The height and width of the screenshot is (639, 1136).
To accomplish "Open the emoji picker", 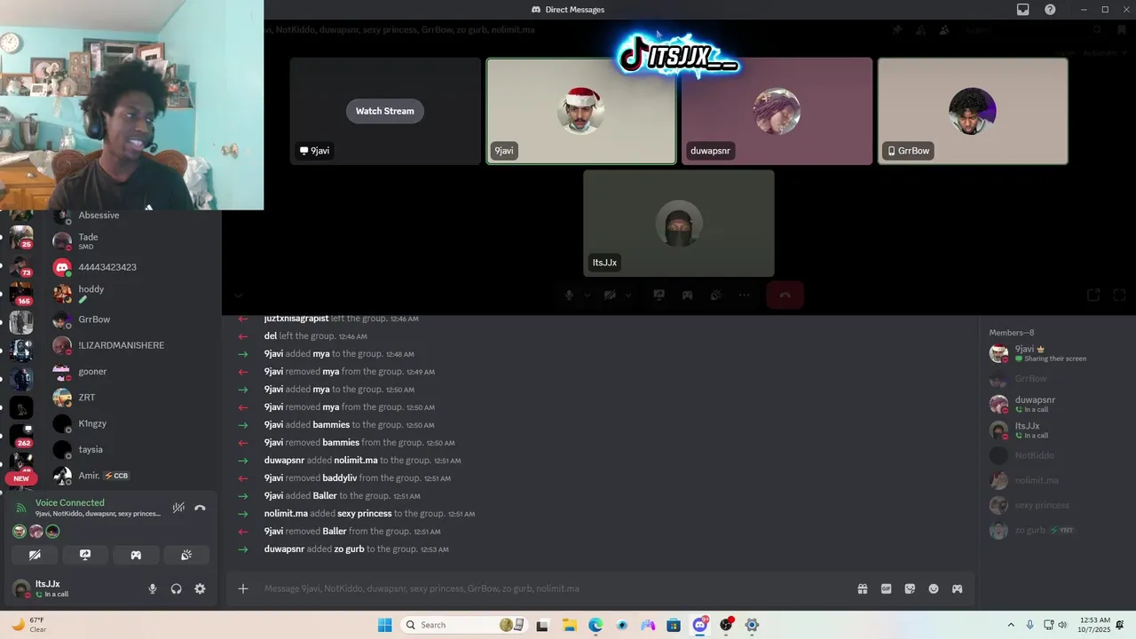I will pyautogui.click(x=934, y=588).
